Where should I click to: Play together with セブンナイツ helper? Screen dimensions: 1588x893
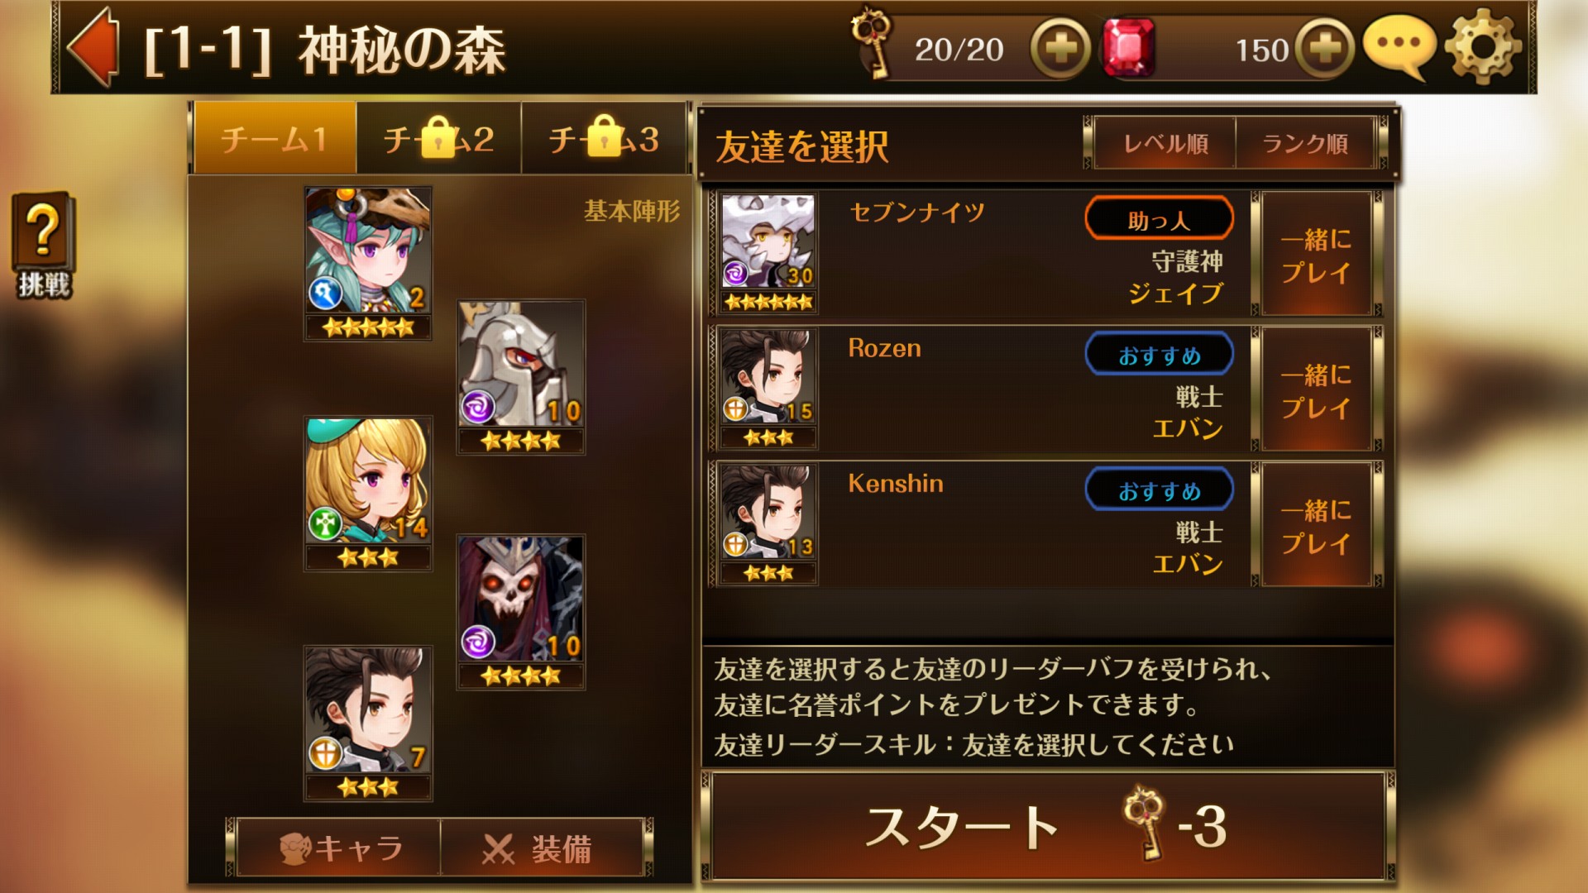coord(1316,255)
